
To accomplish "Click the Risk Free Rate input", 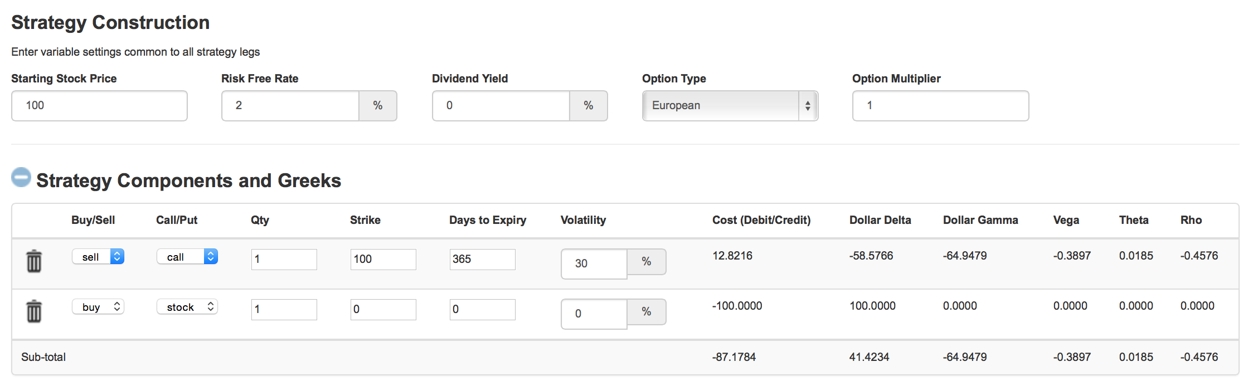I will point(290,106).
